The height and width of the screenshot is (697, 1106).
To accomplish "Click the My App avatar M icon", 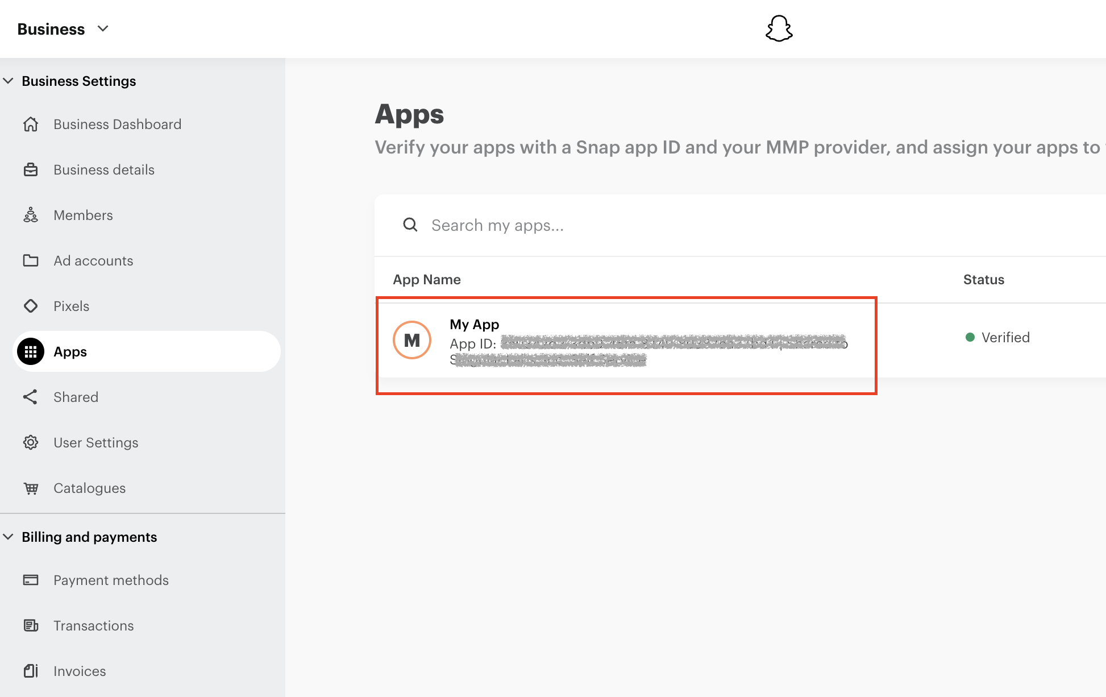I will tap(412, 340).
